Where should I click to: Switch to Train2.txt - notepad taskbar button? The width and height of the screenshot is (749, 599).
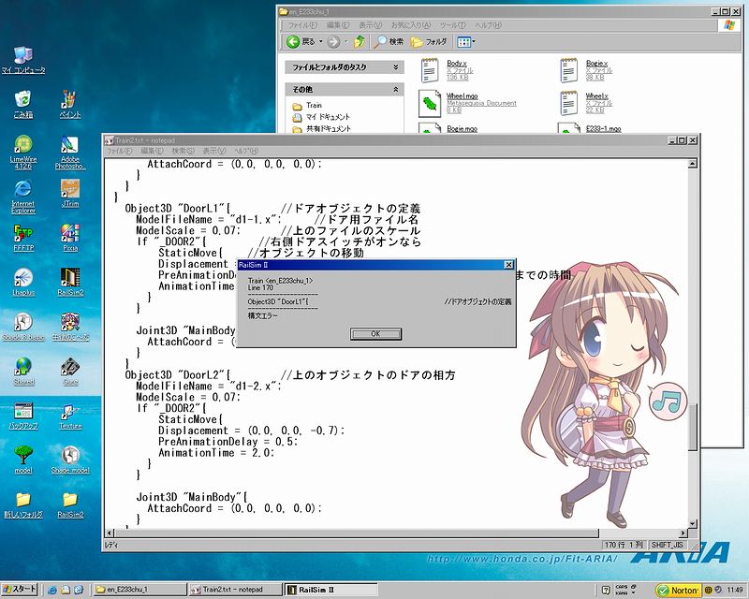[x=236, y=590]
